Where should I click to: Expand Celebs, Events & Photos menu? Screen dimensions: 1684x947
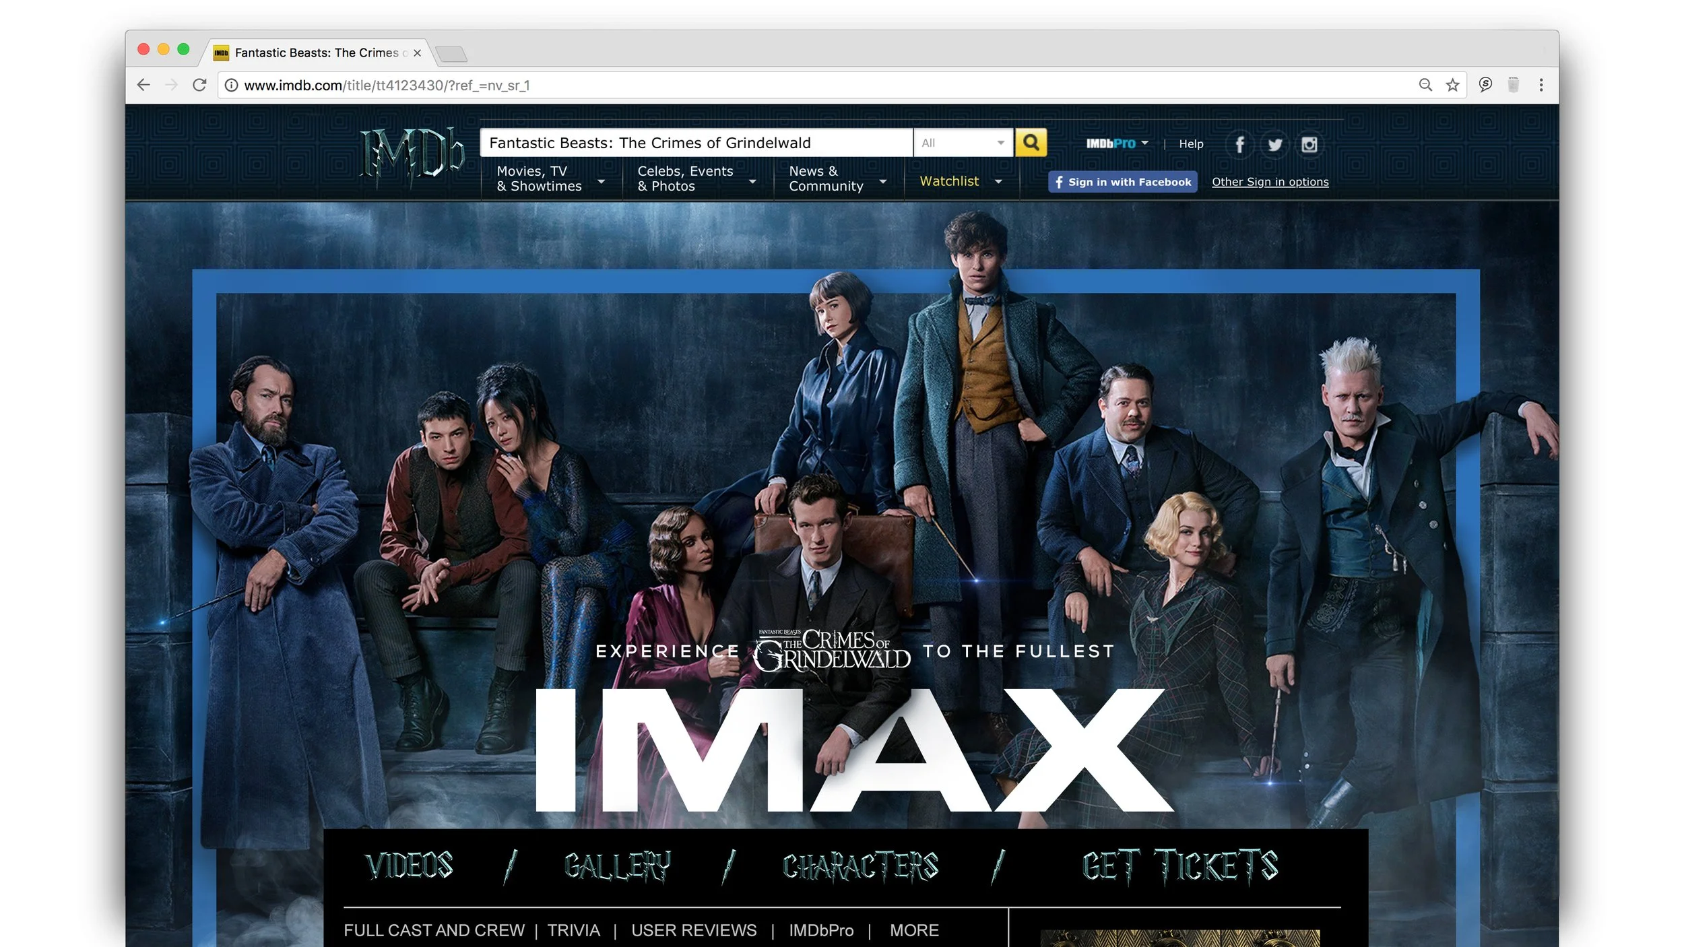point(697,179)
